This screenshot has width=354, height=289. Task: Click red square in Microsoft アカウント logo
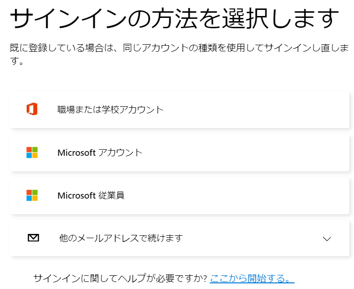[29, 150]
